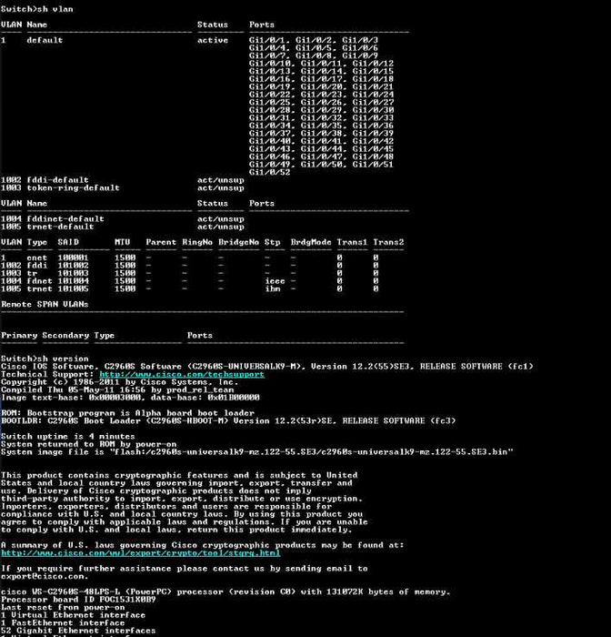The image size is (611, 637).
Task: Click the MTU column header
Action: click(x=122, y=242)
